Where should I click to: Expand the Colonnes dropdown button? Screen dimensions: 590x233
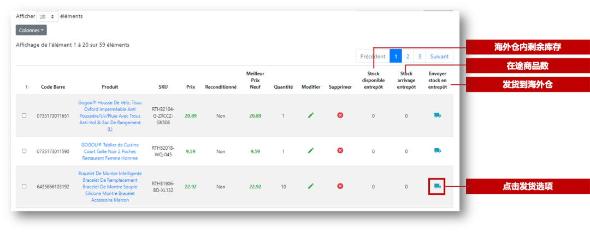pyautogui.click(x=31, y=30)
